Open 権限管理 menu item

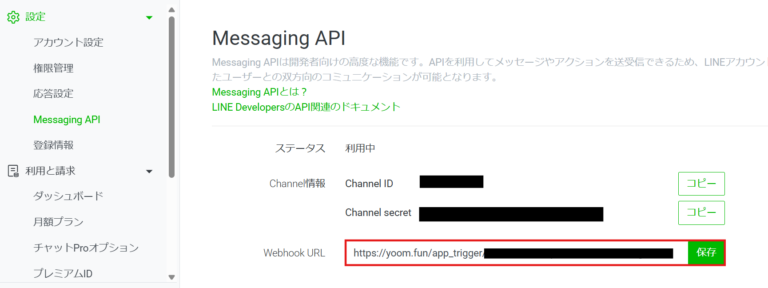[x=53, y=68]
